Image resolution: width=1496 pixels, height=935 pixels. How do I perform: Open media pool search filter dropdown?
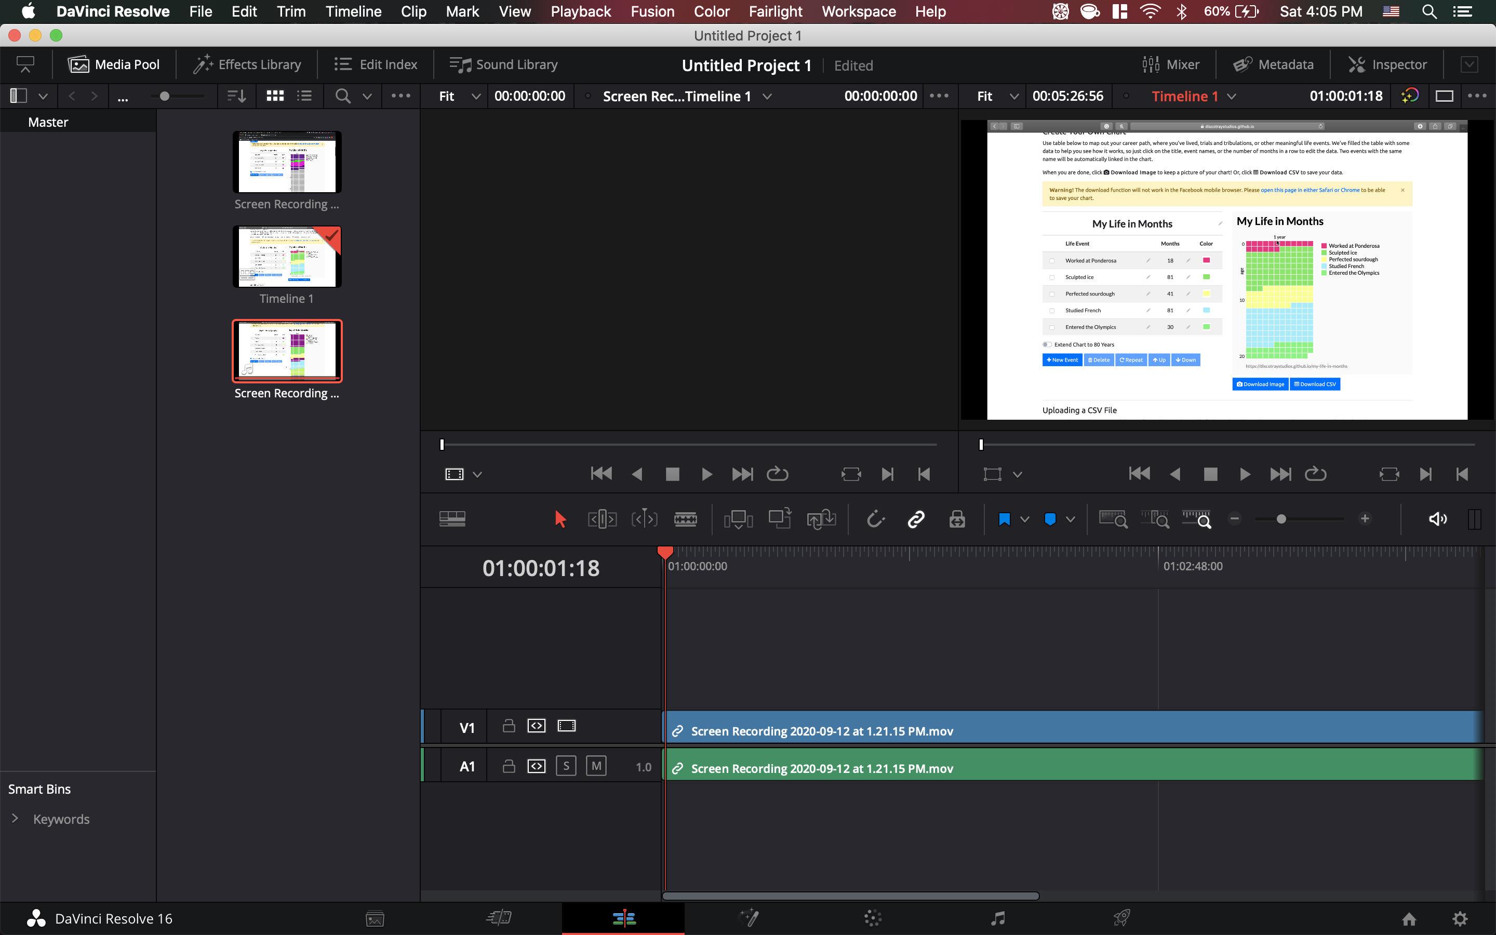click(367, 97)
